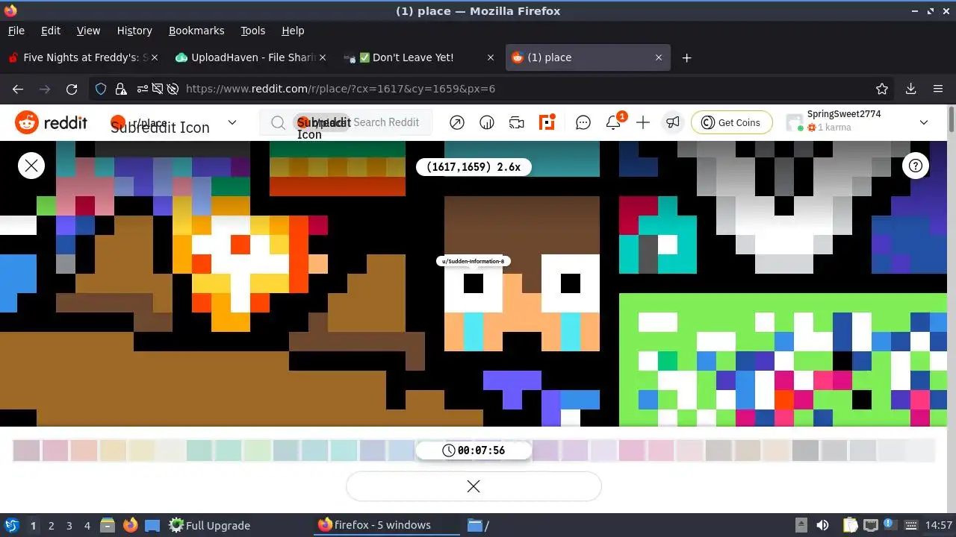Close the (1) place tab
Screen dimensions: 956x537
click(659, 57)
